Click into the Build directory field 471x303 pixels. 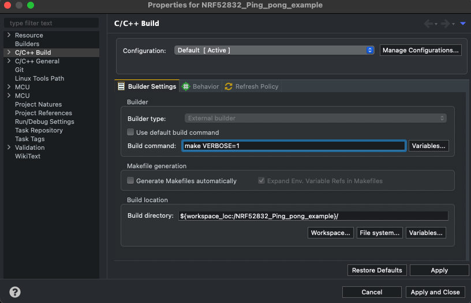tap(313, 216)
